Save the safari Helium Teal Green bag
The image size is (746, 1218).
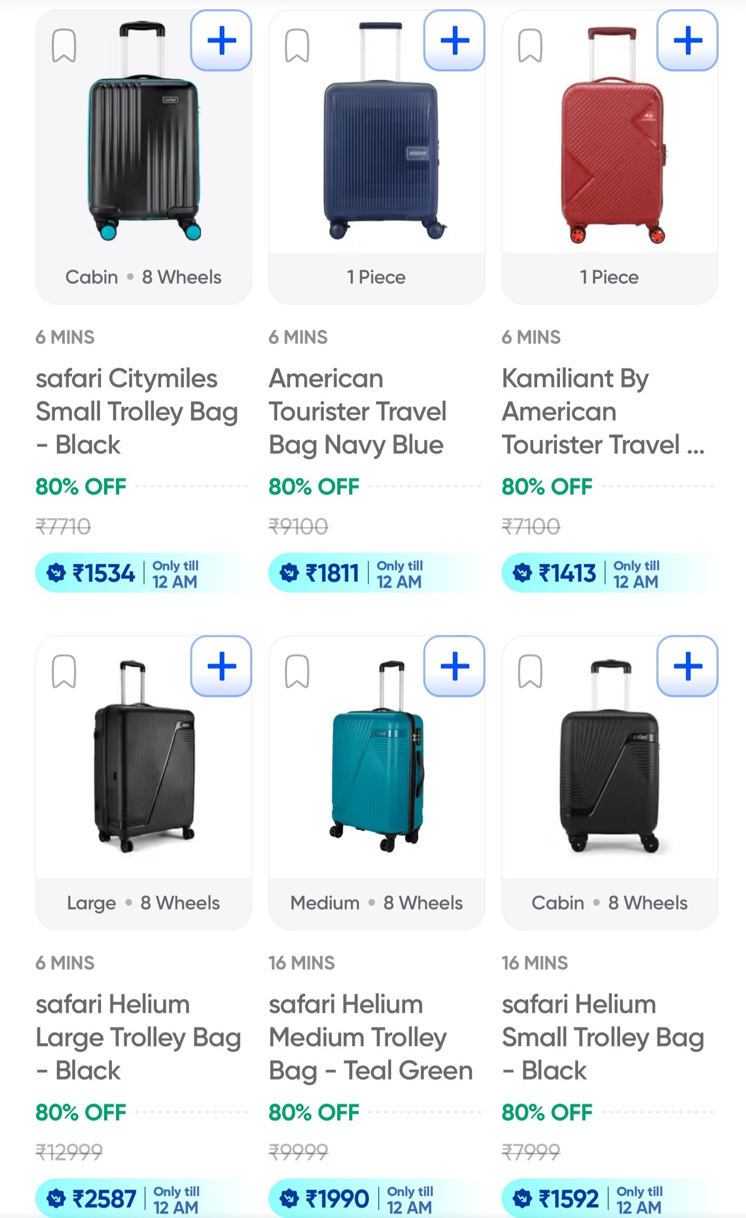297,671
